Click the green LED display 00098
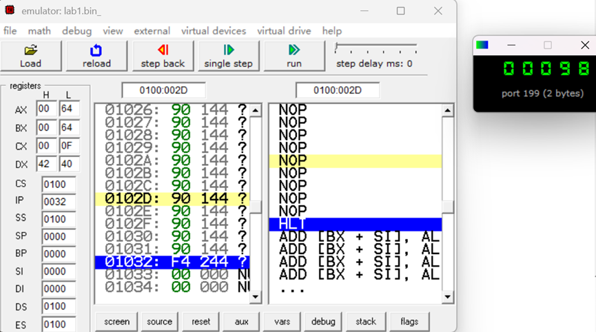 click(x=546, y=69)
